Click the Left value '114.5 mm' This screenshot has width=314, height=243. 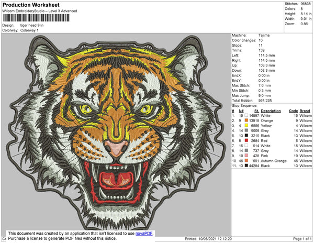[x=266, y=56]
